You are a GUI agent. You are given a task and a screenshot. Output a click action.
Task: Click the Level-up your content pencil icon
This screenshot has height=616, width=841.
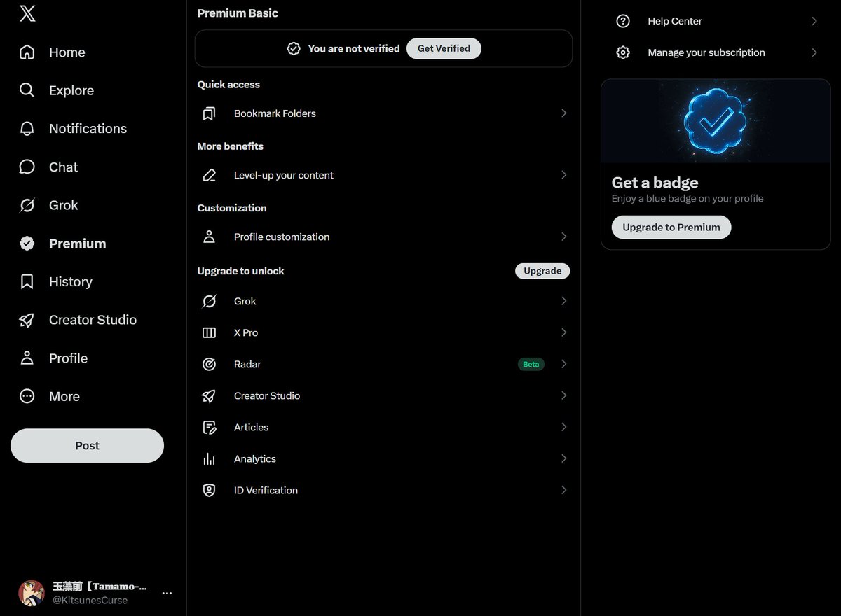coord(209,175)
